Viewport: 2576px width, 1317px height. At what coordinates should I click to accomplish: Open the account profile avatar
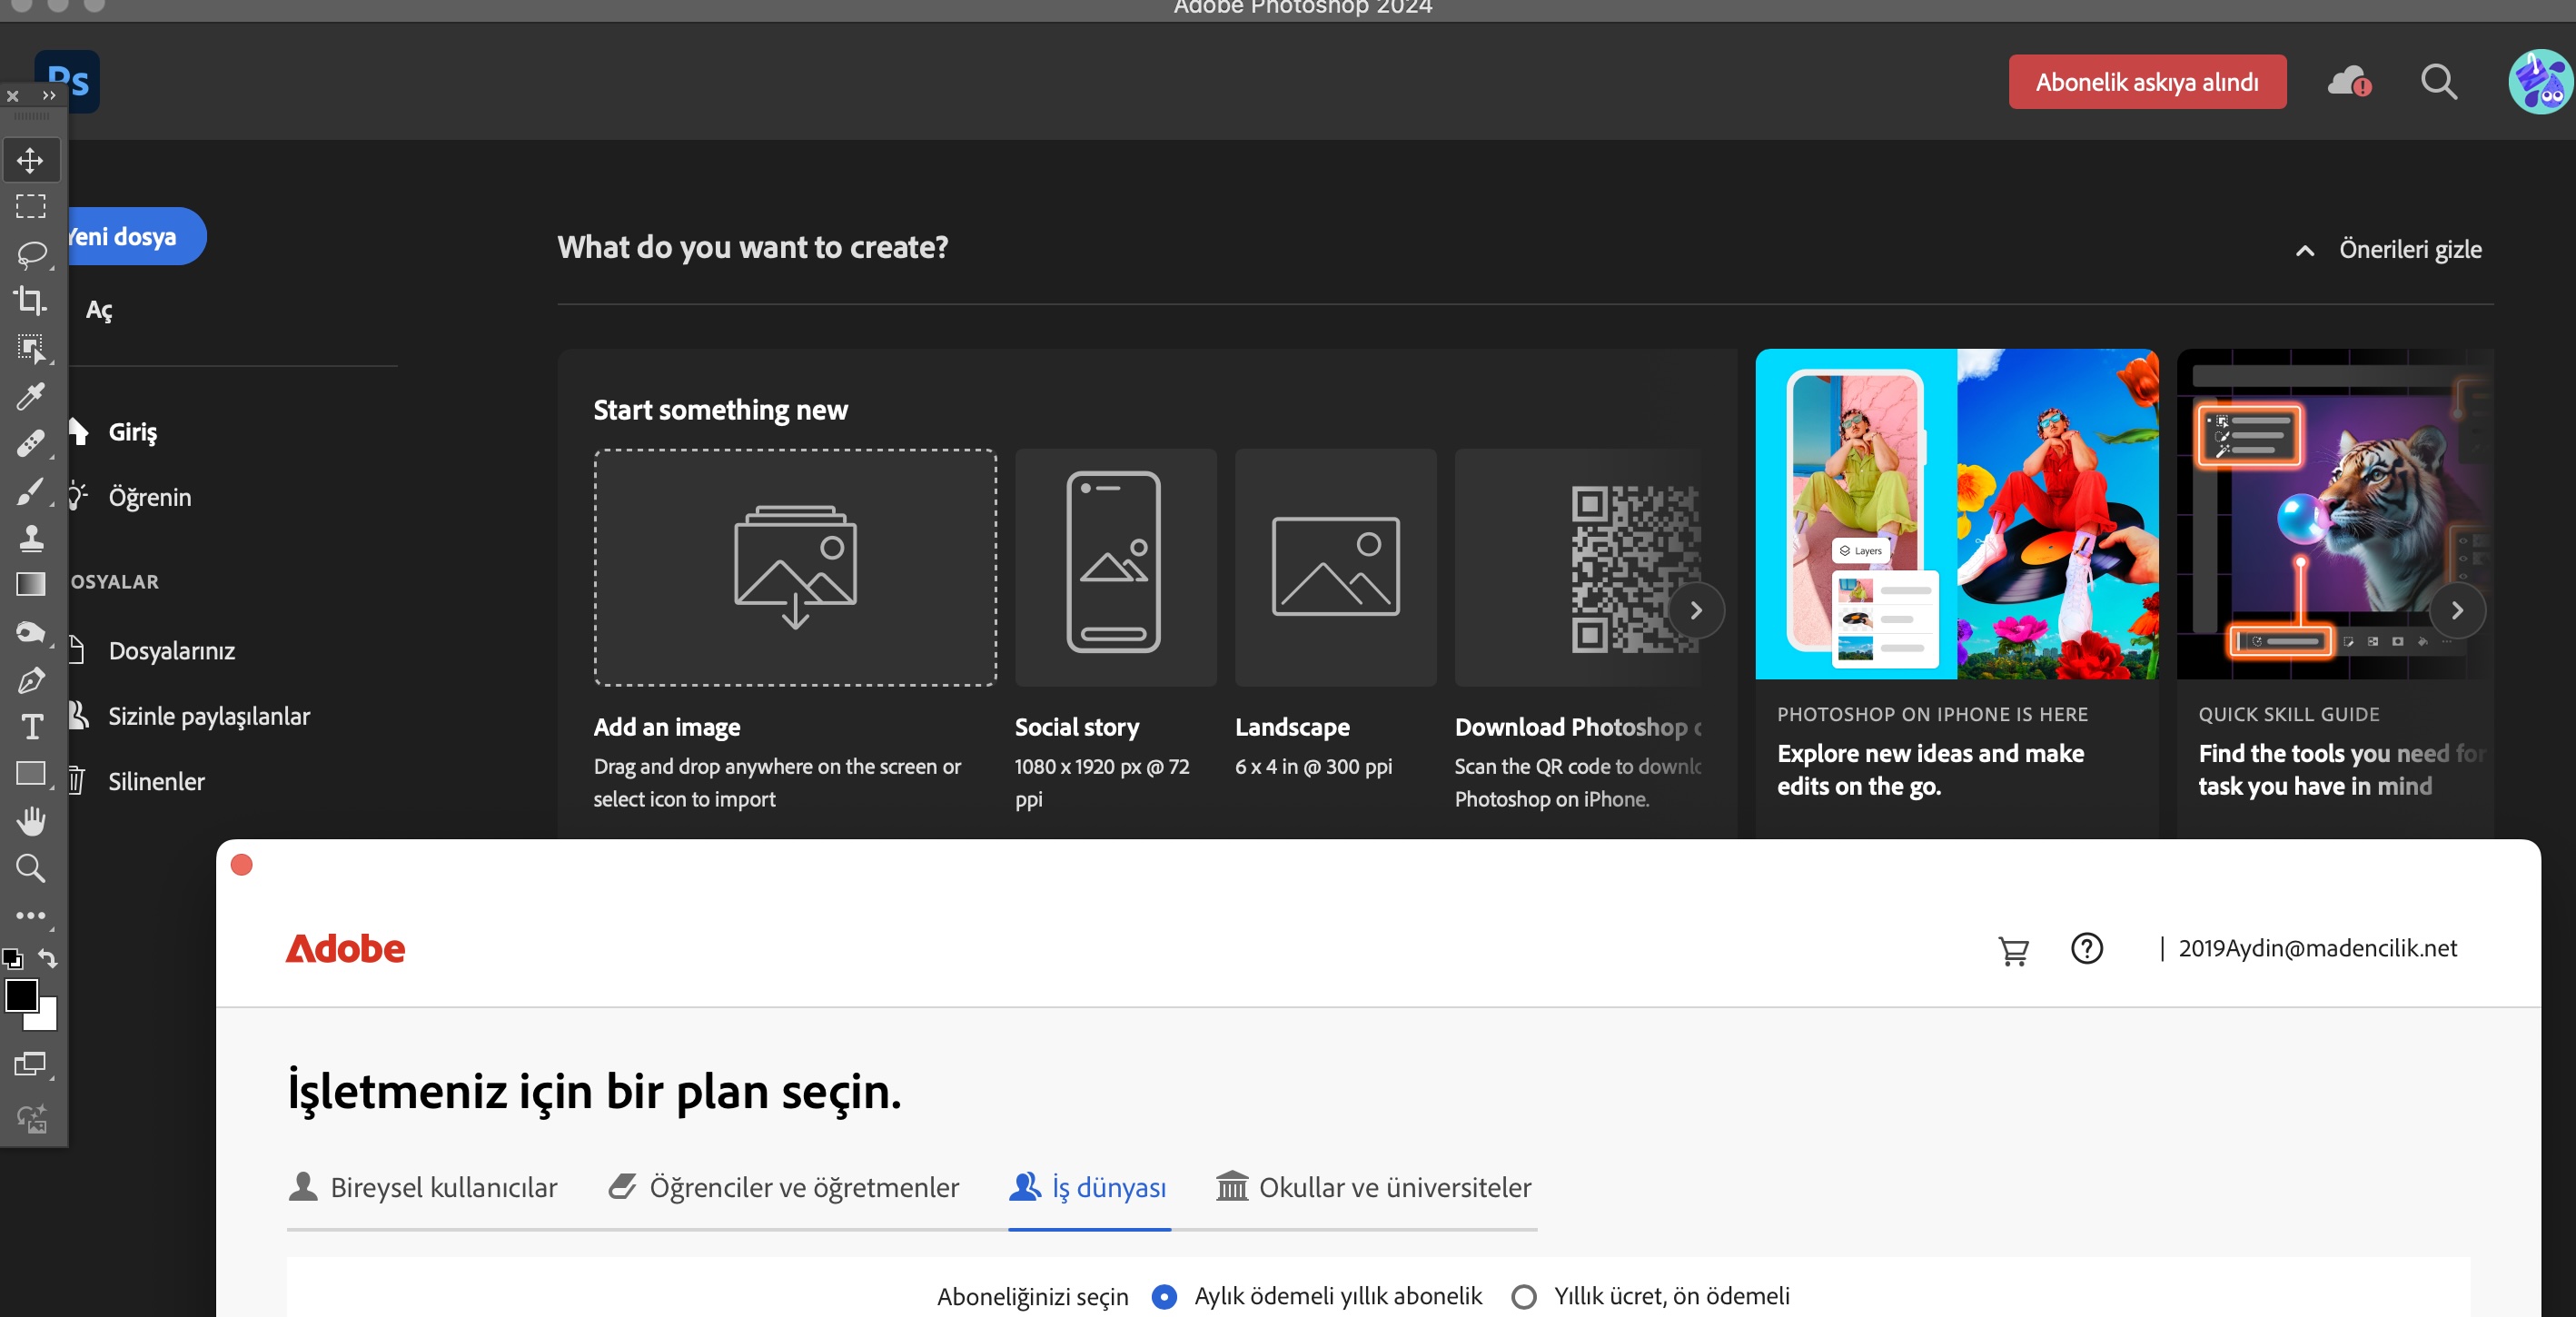2540,82
